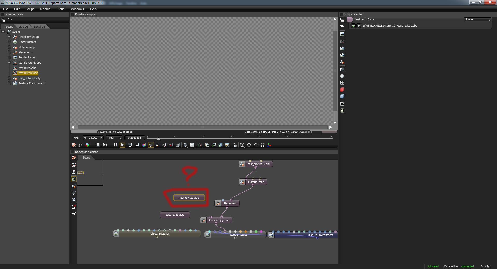Open the Script menu
Image resolution: width=497 pixels, height=269 pixels.
coord(30,9)
